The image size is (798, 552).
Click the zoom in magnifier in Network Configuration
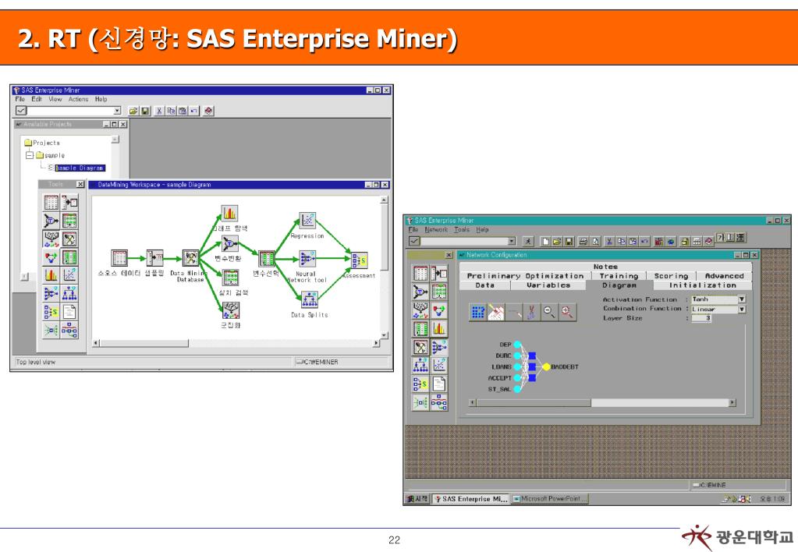tap(567, 311)
